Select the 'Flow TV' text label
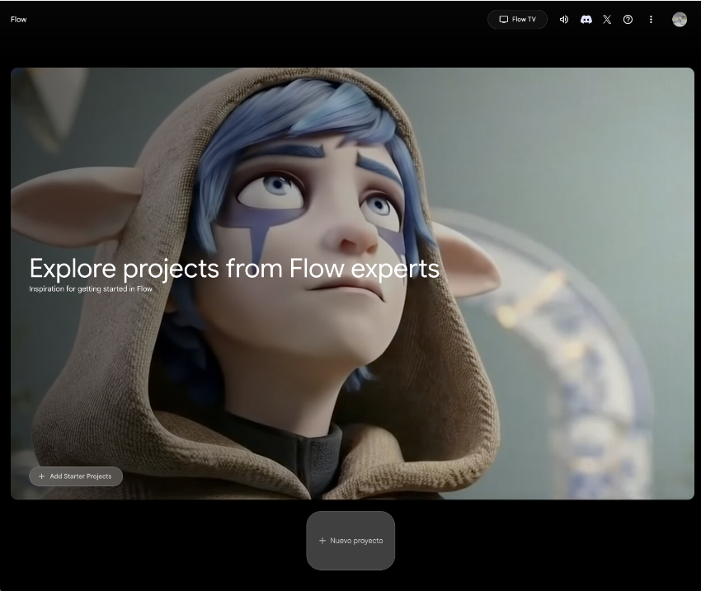The height and width of the screenshot is (591, 701). (524, 20)
